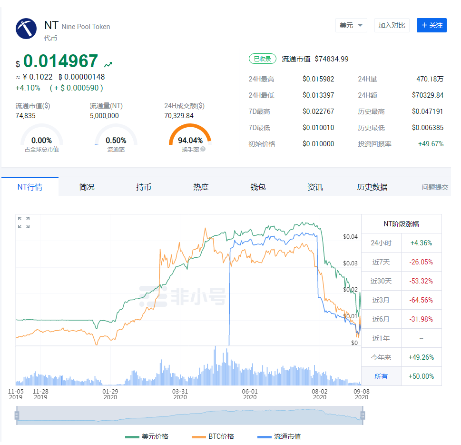This screenshot has height=445, width=461.
Task: Open the 简况 tab
Action: tap(87, 187)
